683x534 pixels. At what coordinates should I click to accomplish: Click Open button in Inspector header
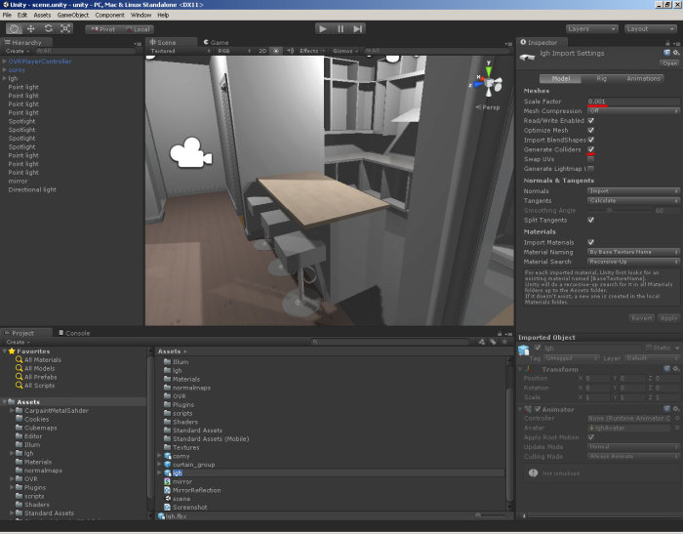pos(669,63)
